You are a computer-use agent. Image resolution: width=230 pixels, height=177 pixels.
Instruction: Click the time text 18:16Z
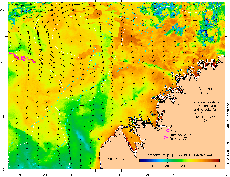click(203, 93)
